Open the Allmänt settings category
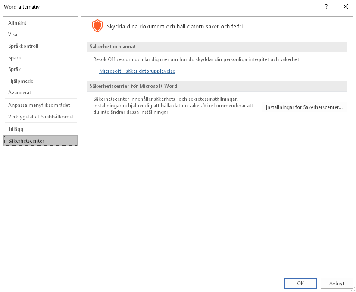The image size is (356, 292). click(17, 23)
